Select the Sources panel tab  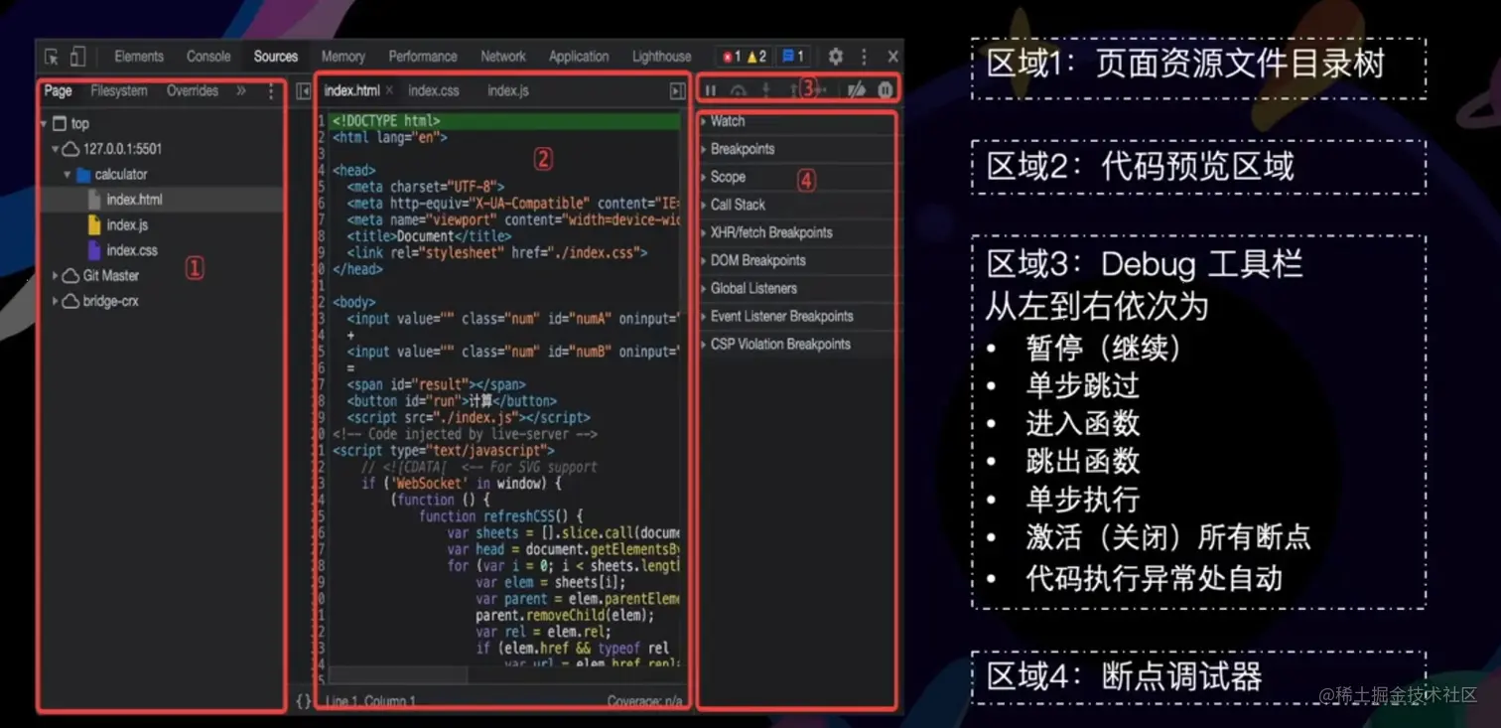point(276,57)
